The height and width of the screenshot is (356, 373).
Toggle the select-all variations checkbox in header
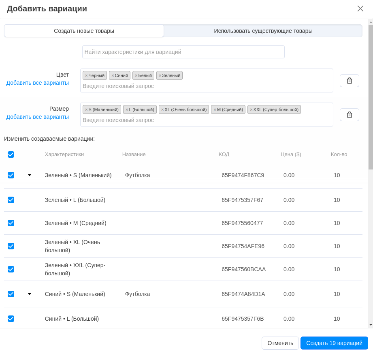11,154
